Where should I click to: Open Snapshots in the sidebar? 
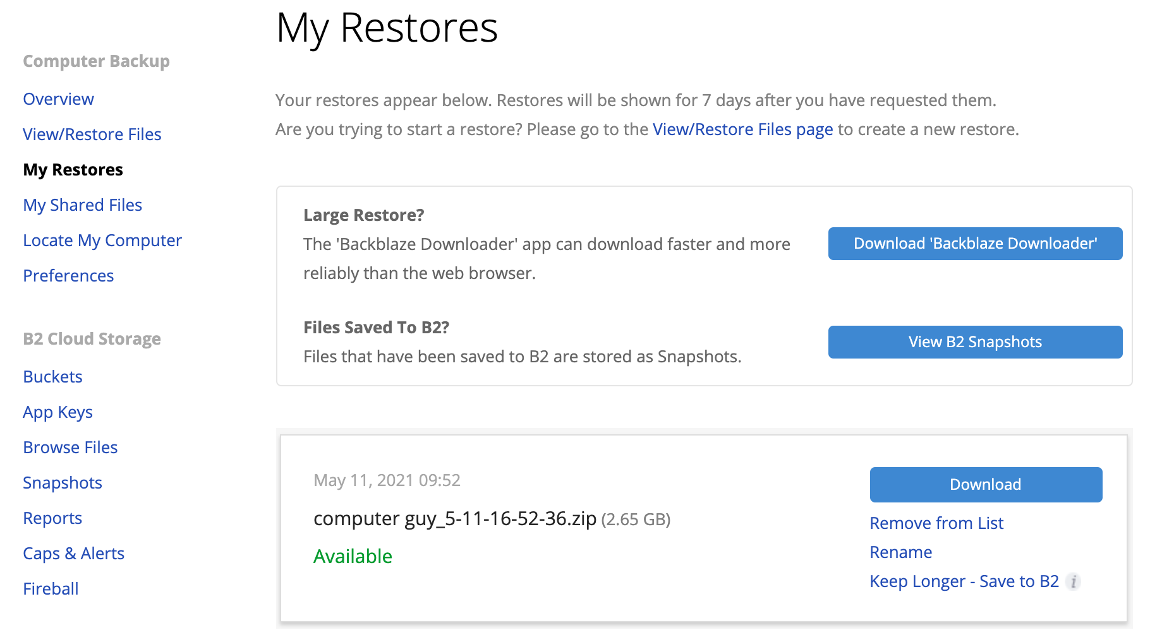click(x=63, y=483)
